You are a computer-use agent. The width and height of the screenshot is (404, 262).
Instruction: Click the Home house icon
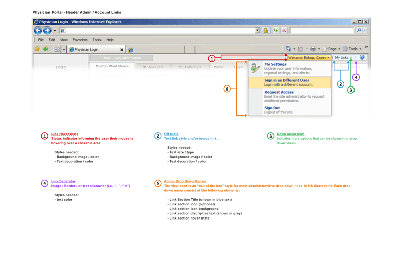(288, 49)
